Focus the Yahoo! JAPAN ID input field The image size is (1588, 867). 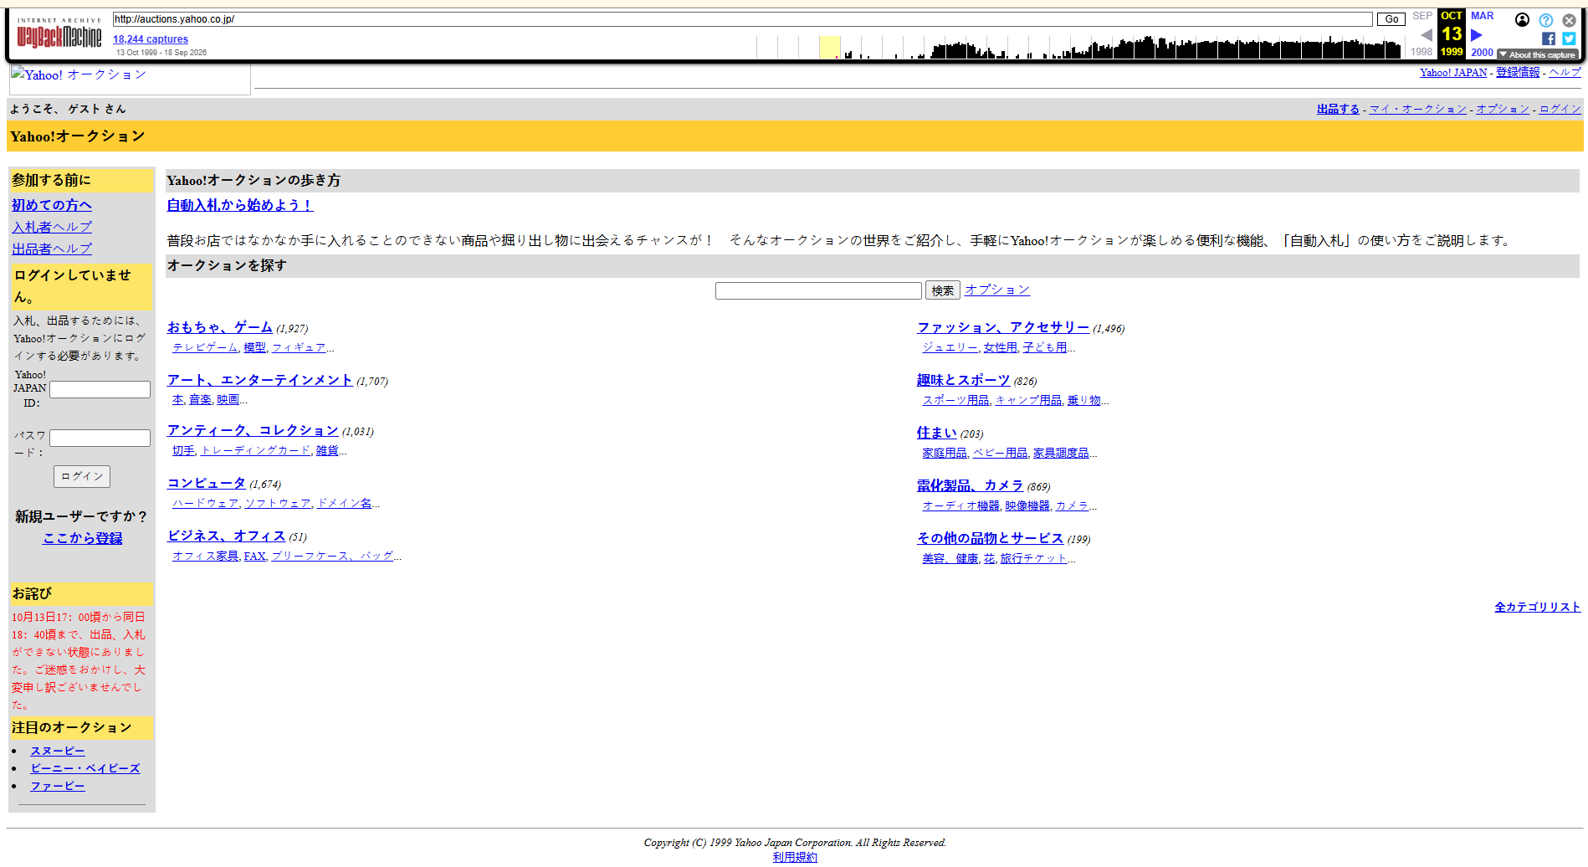click(100, 389)
